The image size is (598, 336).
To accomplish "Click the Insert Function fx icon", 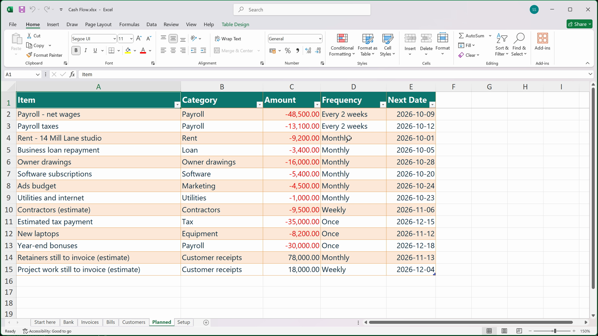I will click(72, 74).
